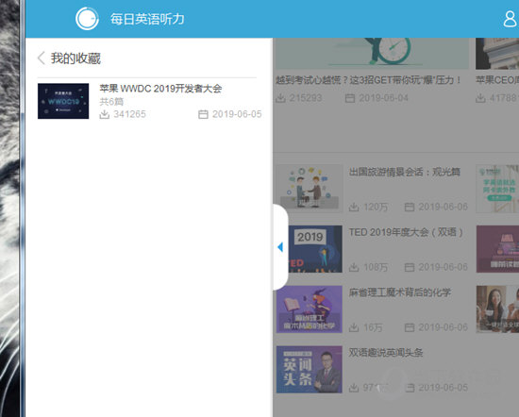
Task: Click the 每日英语听力 header title
Action: pyautogui.click(x=147, y=19)
